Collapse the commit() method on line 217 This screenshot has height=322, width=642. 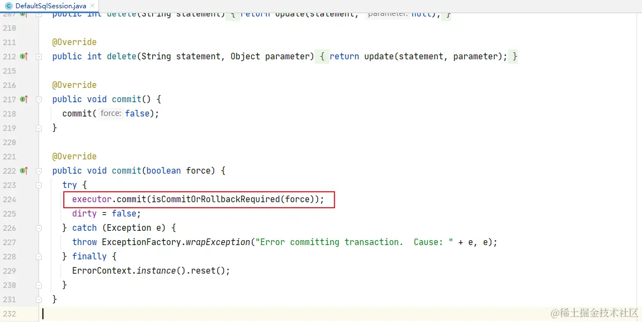coord(39,99)
